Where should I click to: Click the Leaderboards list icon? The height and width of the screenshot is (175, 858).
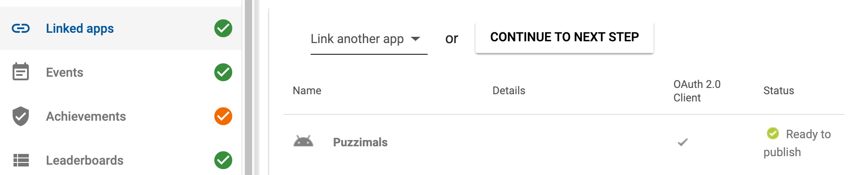tap(21, 160)
